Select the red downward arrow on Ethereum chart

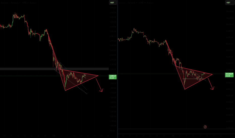point(99,85)
